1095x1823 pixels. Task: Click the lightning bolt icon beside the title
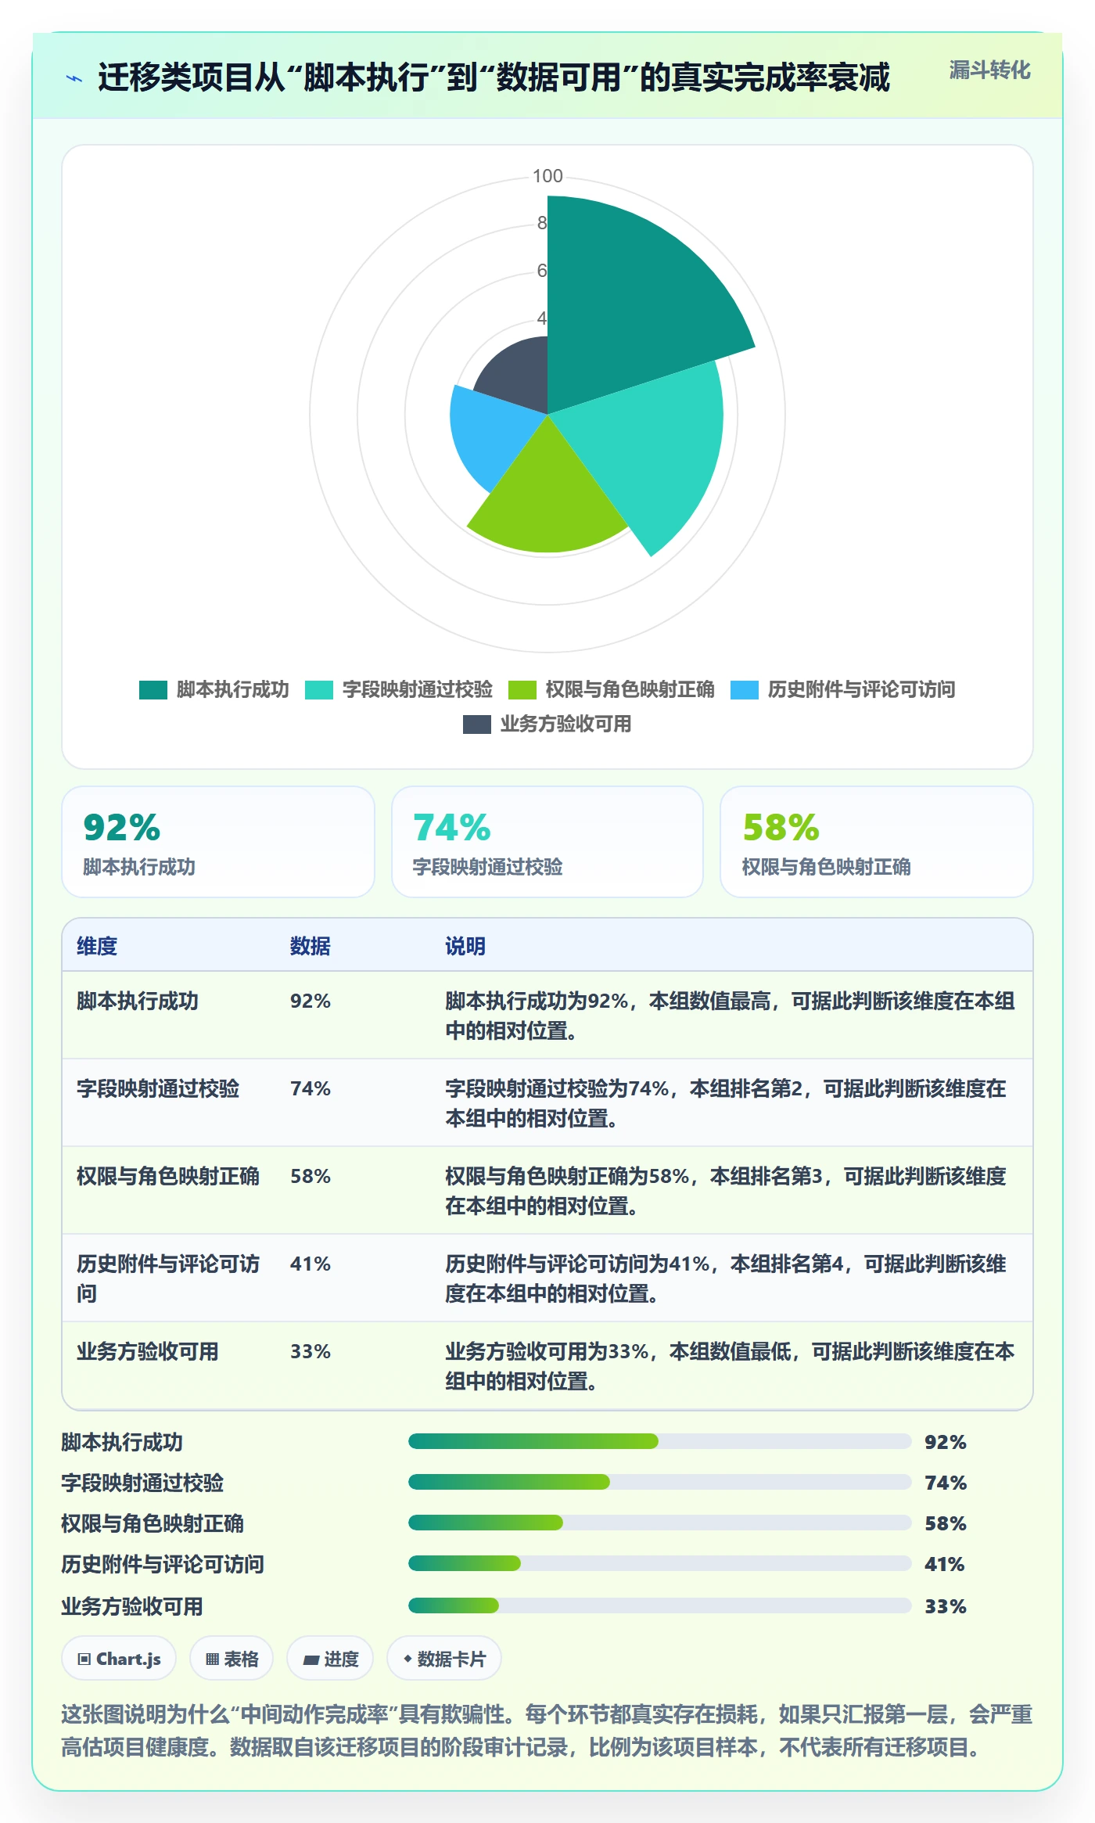[x=74, y=78]
